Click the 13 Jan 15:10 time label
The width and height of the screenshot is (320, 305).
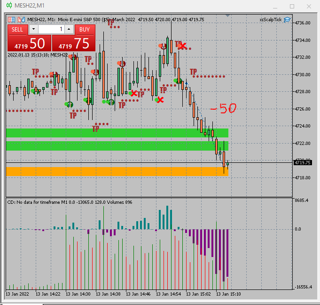point(228,294)
